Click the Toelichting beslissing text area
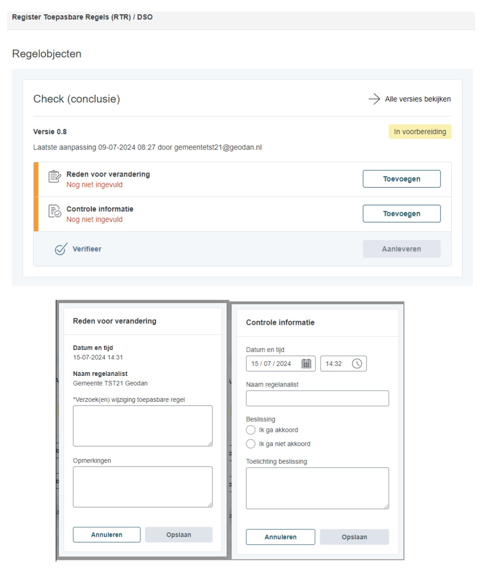This screenshot has height=571, width=483. pos(317,488)
